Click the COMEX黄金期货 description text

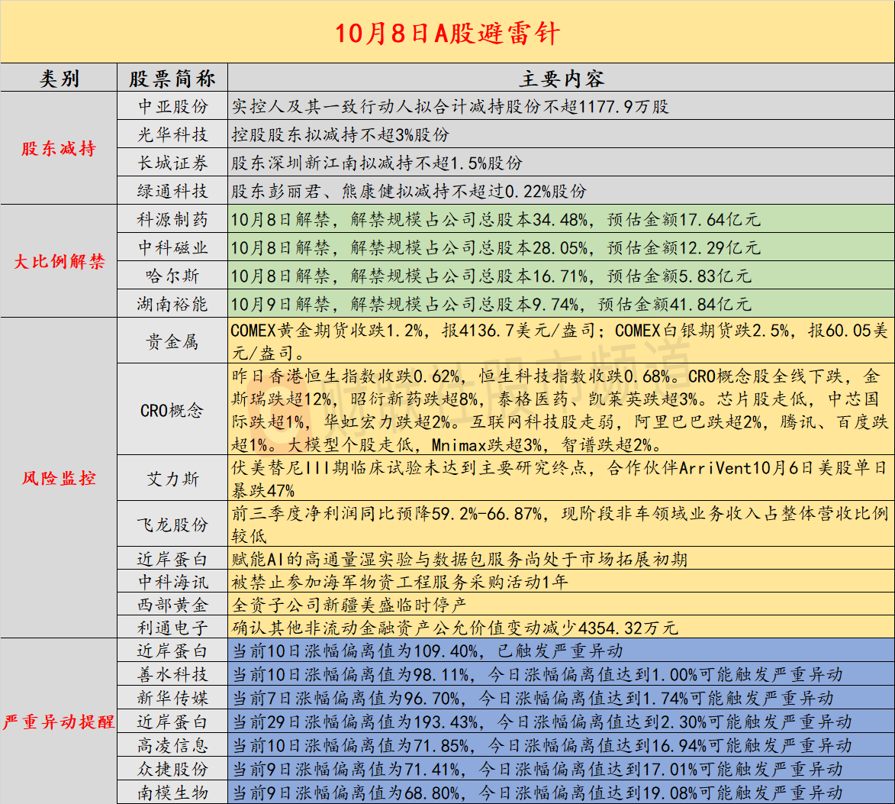559,341
